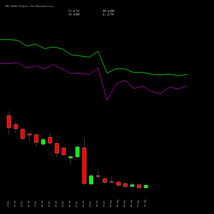Image resolution: width=214 pixels, height=214 pixels.
Task: Click the right end of the green line
Action: coord(187,74)
